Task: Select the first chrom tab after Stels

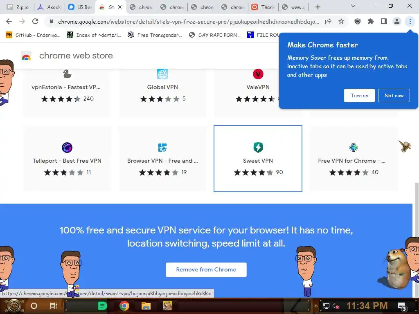Action: point(141,7)
